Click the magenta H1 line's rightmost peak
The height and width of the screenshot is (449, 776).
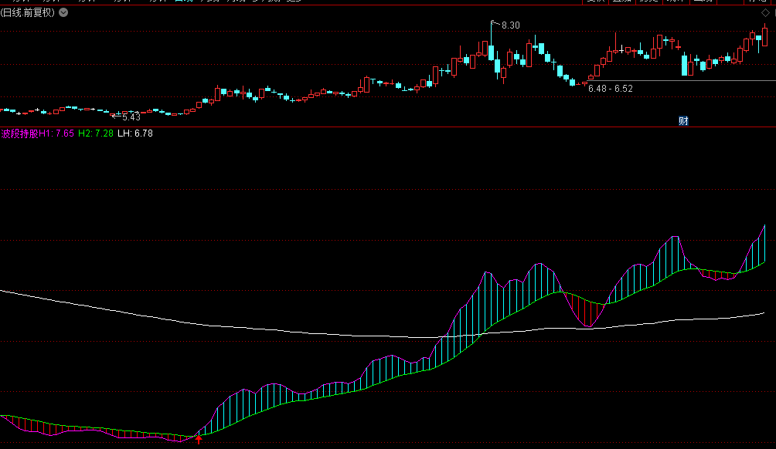(x=765, y=225)
